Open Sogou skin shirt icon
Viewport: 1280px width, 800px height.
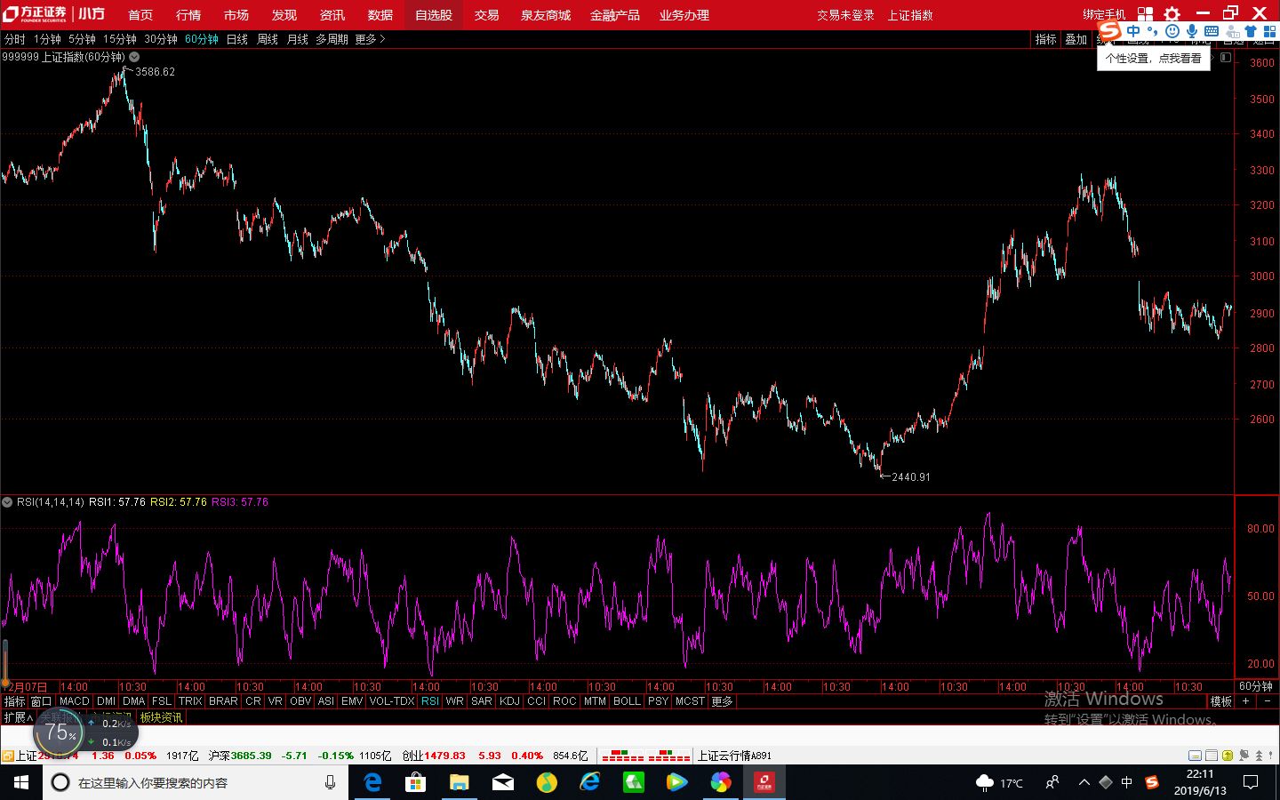pyautogui.click(x=1251, y=32)
